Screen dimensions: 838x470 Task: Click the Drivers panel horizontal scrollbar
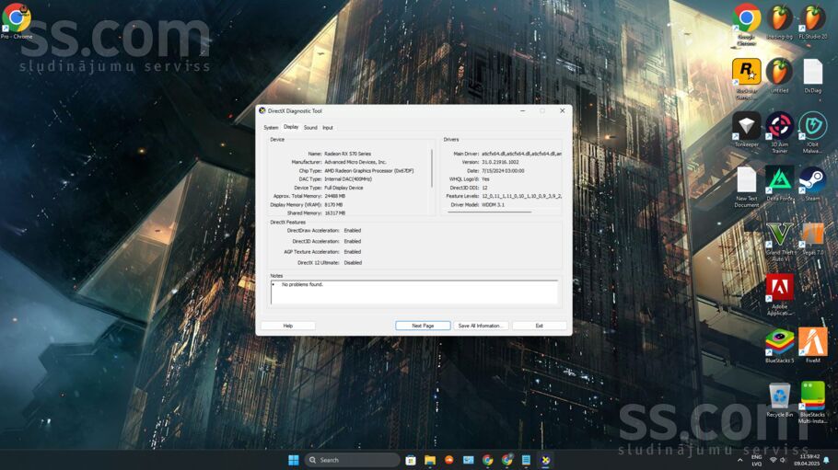(490, 212)
